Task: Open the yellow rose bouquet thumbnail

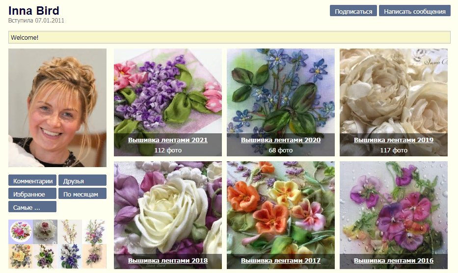Action: click(21, 256)
